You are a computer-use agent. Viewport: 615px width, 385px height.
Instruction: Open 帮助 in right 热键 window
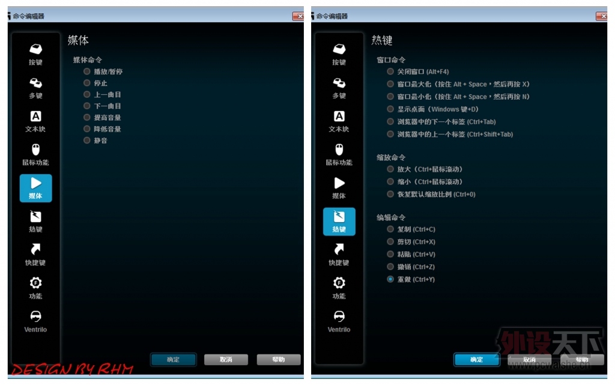[582, 360]
